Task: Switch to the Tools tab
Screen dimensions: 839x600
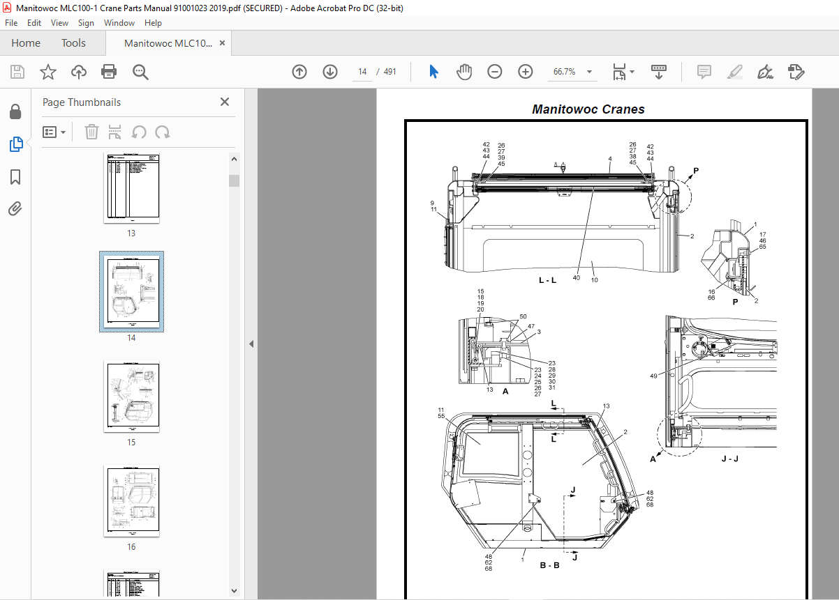Action: [x=73, y=43]
